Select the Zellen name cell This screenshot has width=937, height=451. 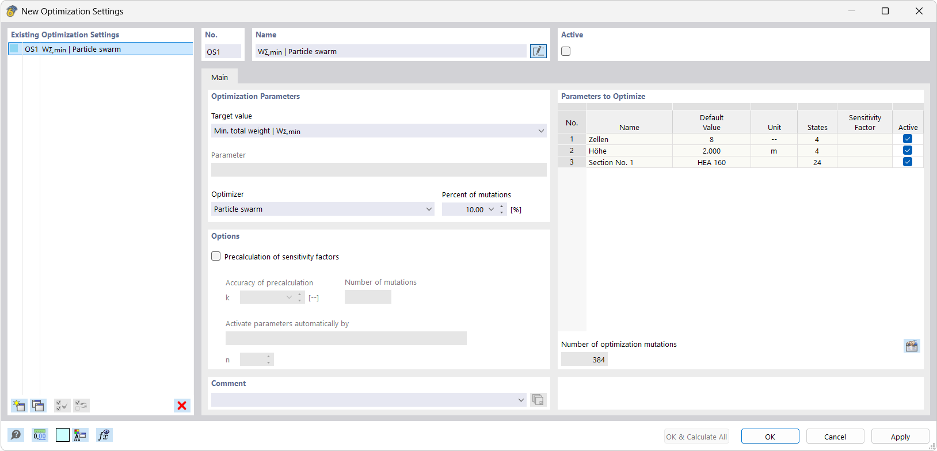(x=629, y=139)
